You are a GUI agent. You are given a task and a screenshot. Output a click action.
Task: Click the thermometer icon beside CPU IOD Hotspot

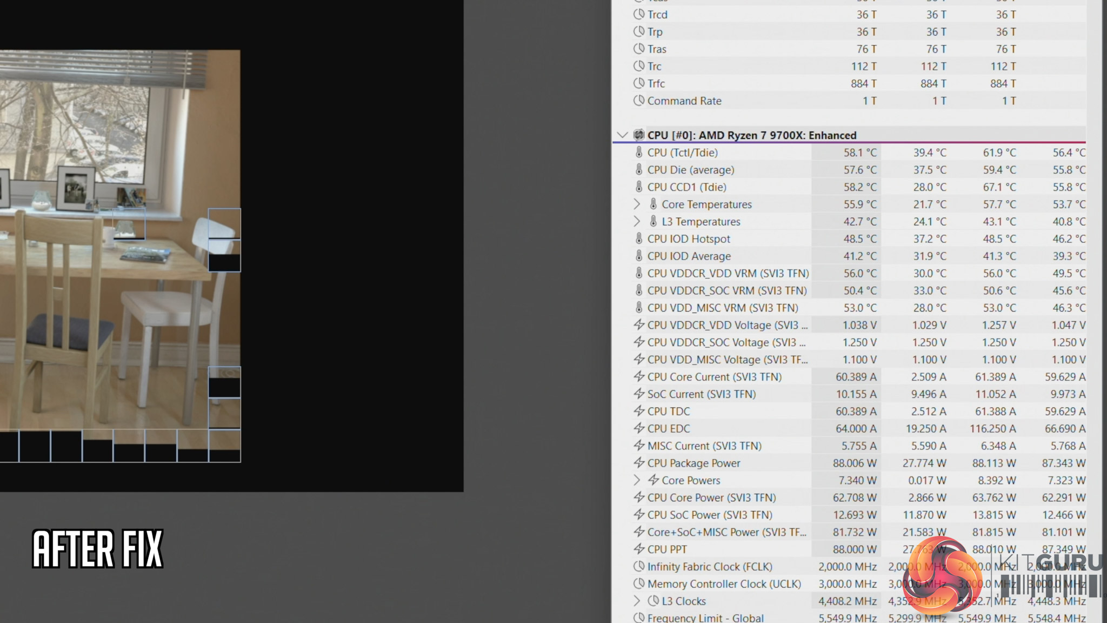(x=639, y=238)
